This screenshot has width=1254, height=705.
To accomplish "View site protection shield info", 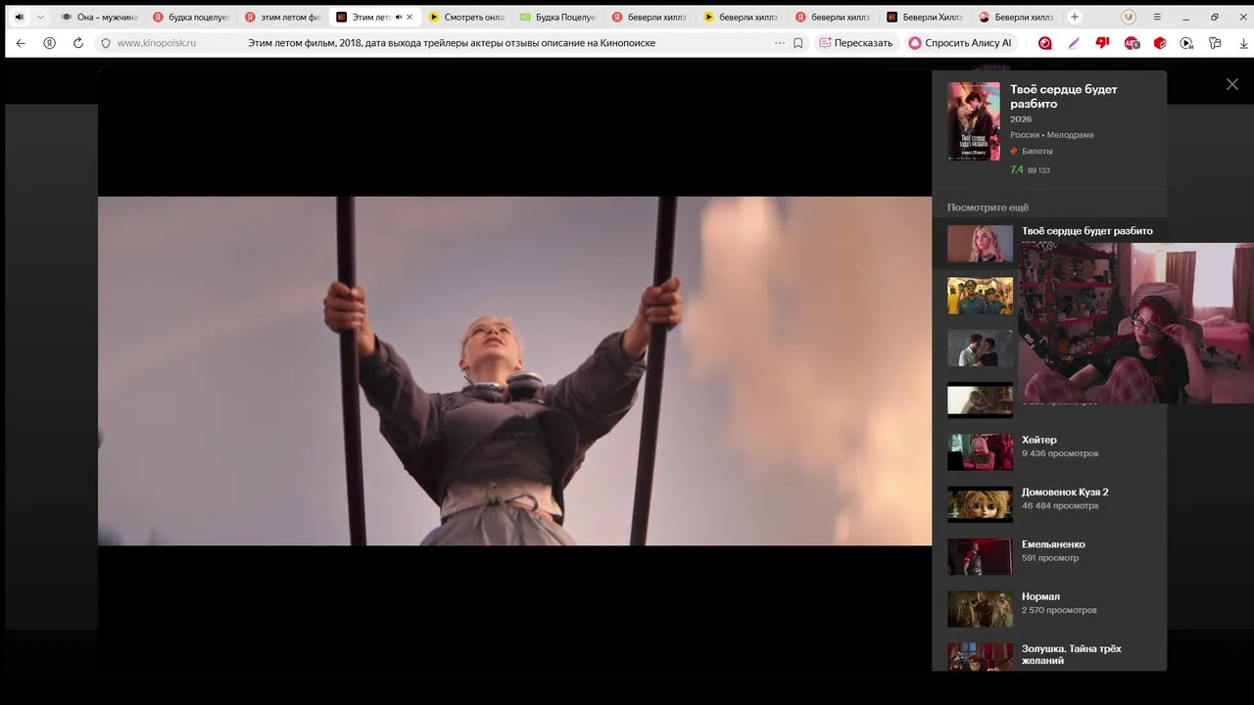I will click(x=106, y=43).
